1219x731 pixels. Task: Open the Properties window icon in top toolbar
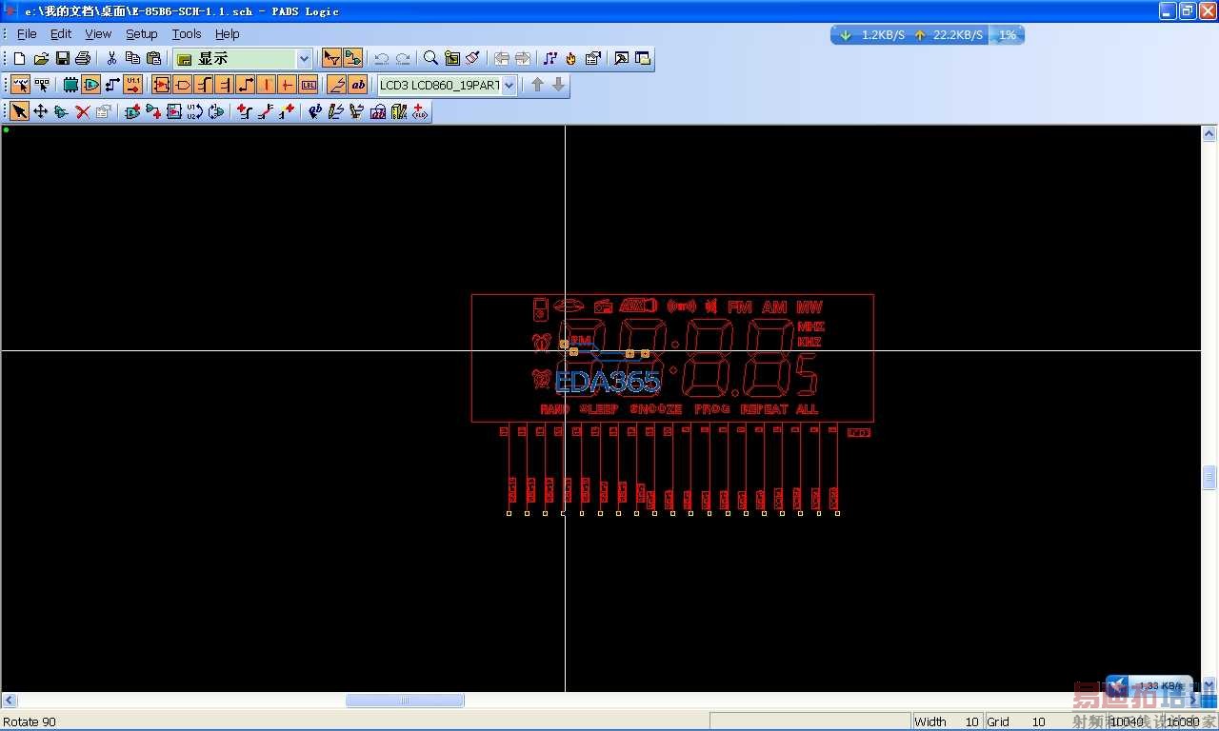pos(592,58)
